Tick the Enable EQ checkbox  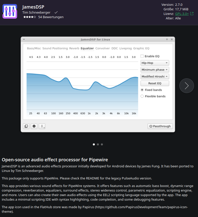coord(142,56)
